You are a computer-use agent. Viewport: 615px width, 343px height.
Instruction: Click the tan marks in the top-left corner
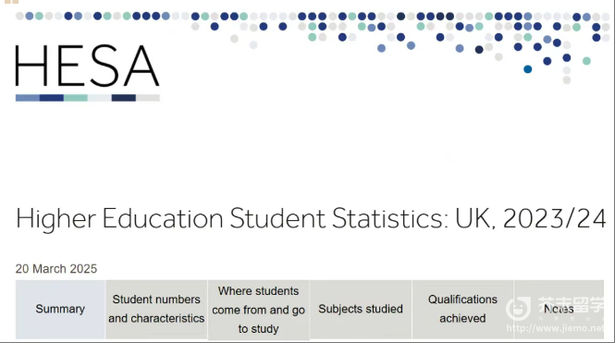point(11,2)
